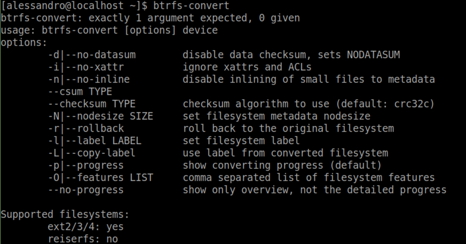Click the -p|--progress option
This screenshot has width=466, height=244.
coord(86,165)
